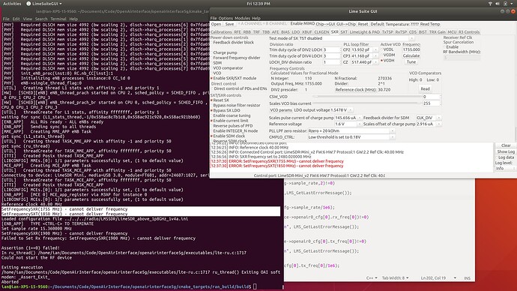Click the Clear log button
This screenshot has width=517, height=291.
[506, 145]
